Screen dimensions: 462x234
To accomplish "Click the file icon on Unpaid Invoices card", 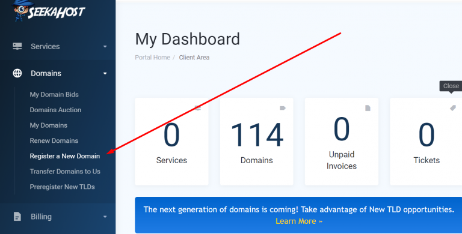I will (x=368, y=108).
